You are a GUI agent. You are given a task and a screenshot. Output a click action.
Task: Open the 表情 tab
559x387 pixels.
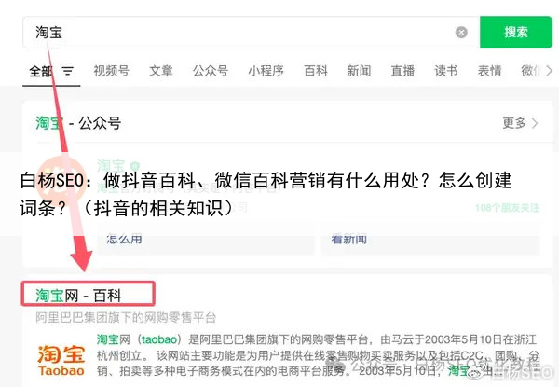click(489, 71)
